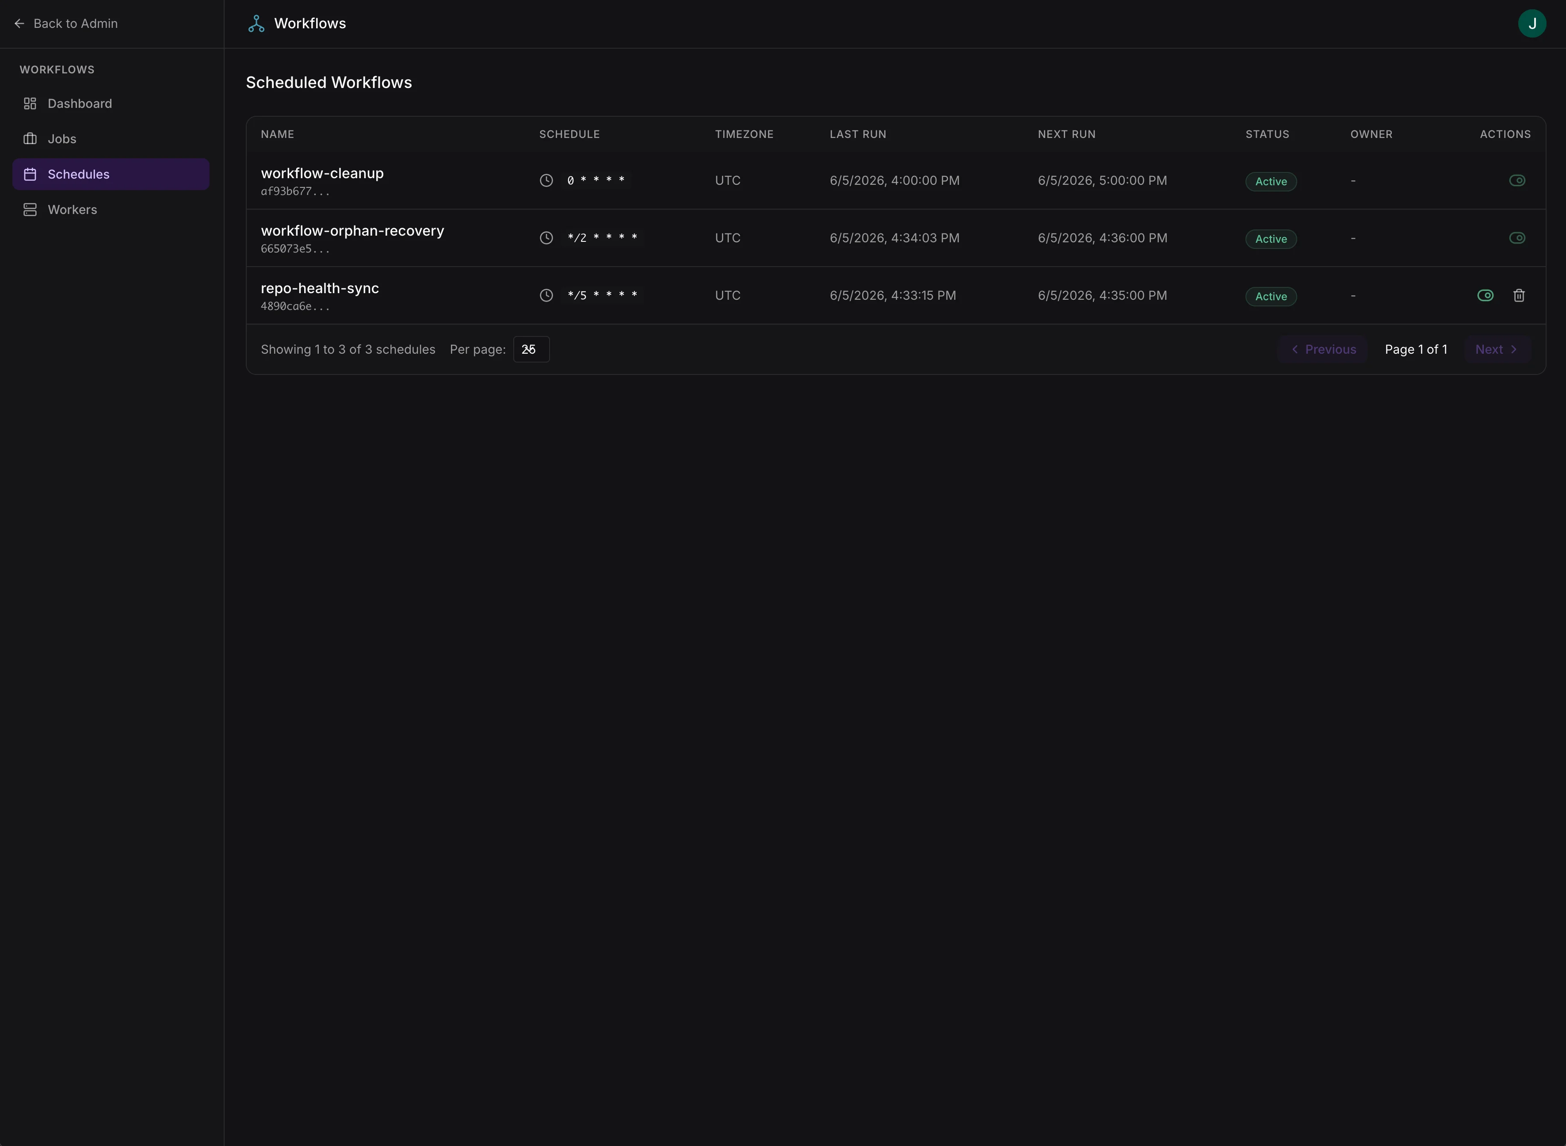Screen dimensions: 1566x1146
Task: Click the SCHEDULE column header
Action: [x=569, y=134]
